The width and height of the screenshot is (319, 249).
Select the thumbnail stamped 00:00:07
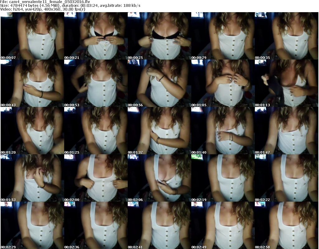tap(32, 36)
